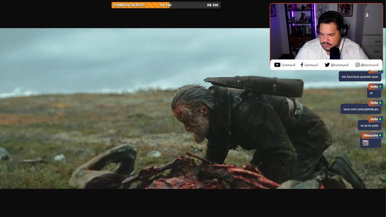Click the Twitter bird icon
Image resolution: width=386 pixels, height=217 pixels.
(x=327, y=65)
